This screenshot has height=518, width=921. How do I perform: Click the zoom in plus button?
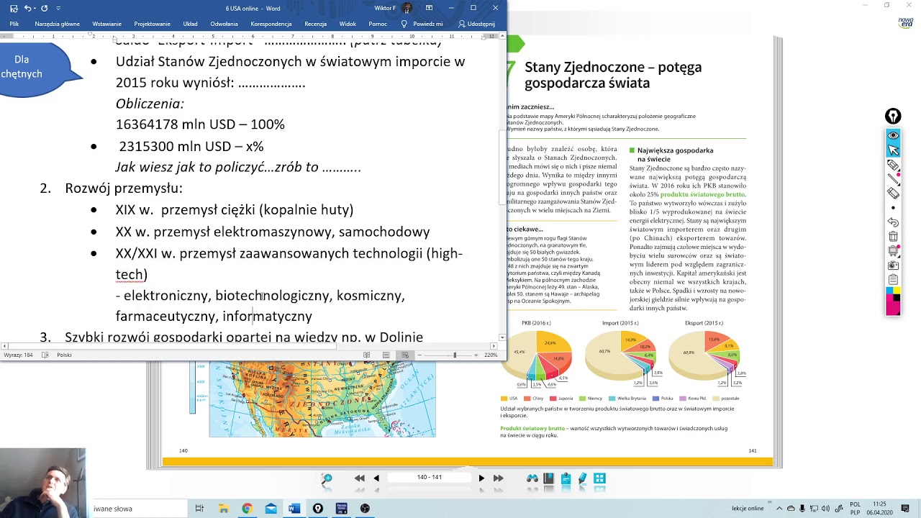pyautogui.click(x=476, y=355)
